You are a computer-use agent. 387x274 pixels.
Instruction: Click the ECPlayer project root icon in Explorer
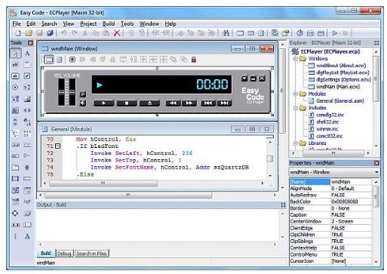295,51
